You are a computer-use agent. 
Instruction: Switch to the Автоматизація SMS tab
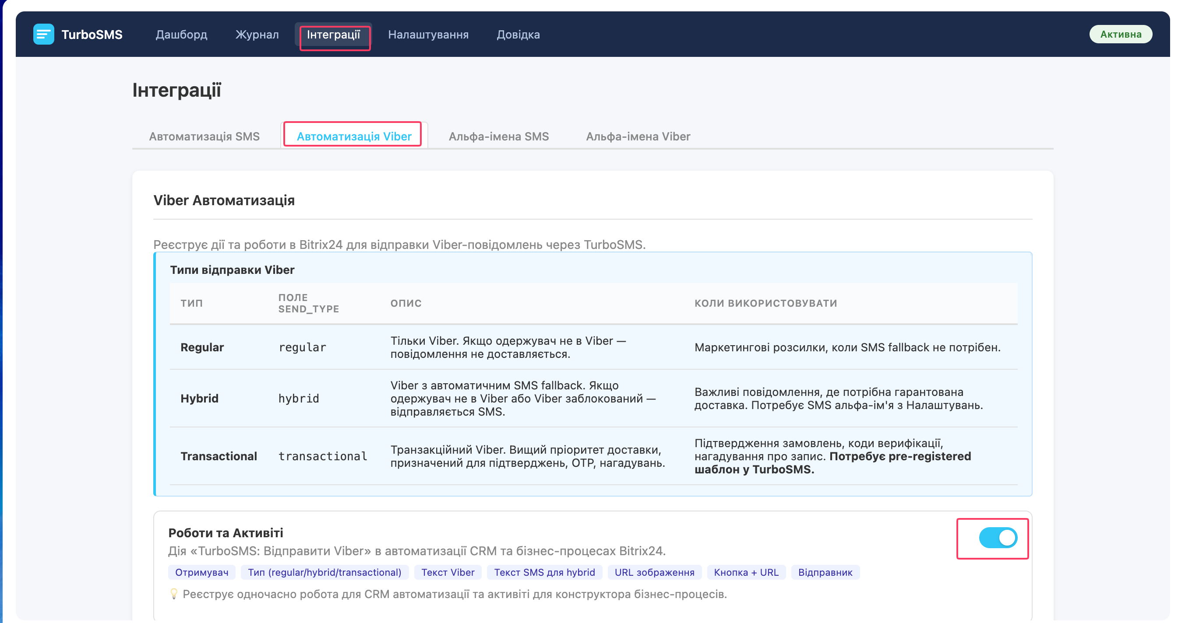205,136
